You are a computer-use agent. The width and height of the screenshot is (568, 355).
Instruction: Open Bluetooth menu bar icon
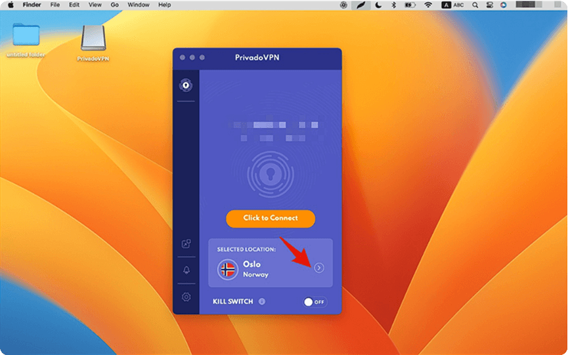coord(394,5)
